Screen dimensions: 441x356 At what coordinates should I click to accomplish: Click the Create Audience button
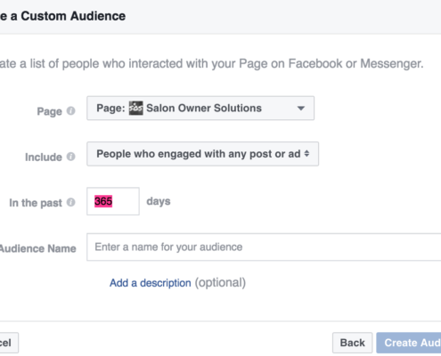409,343
